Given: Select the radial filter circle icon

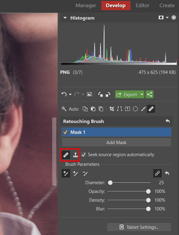Looking at the screenshot, I should click(135, 109).
